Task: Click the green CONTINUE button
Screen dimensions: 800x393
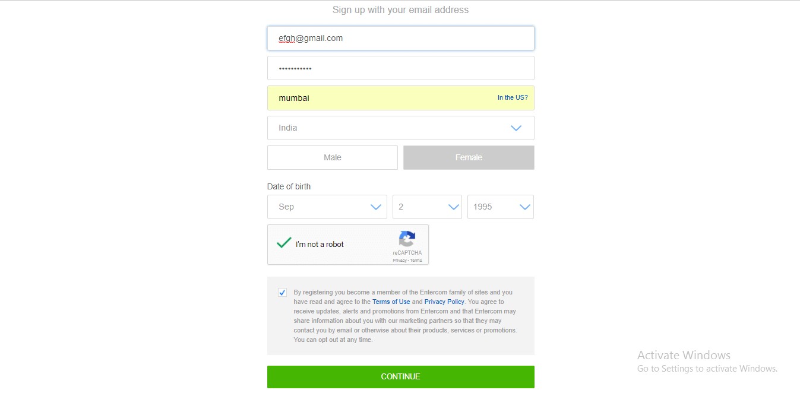Action: pos(401,377)
